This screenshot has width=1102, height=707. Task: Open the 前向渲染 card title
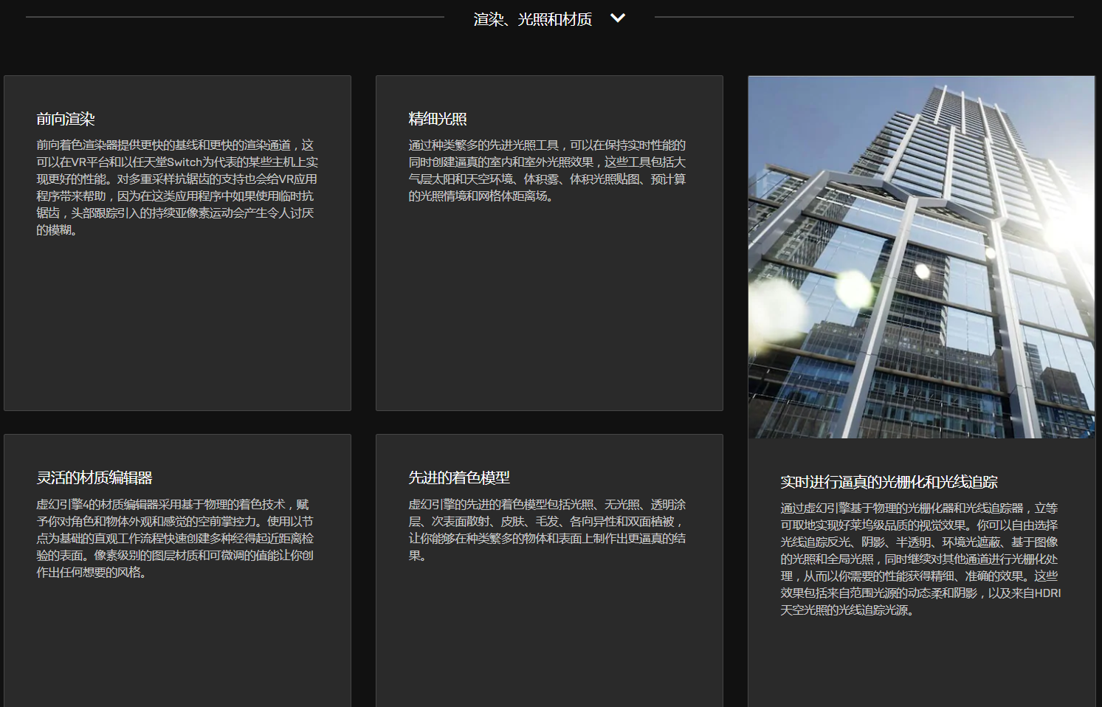(x=66, y=119)
